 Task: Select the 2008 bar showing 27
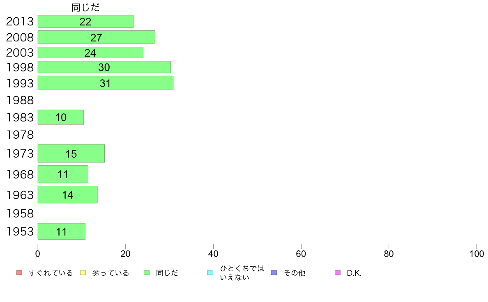click(x=97, y=37)
